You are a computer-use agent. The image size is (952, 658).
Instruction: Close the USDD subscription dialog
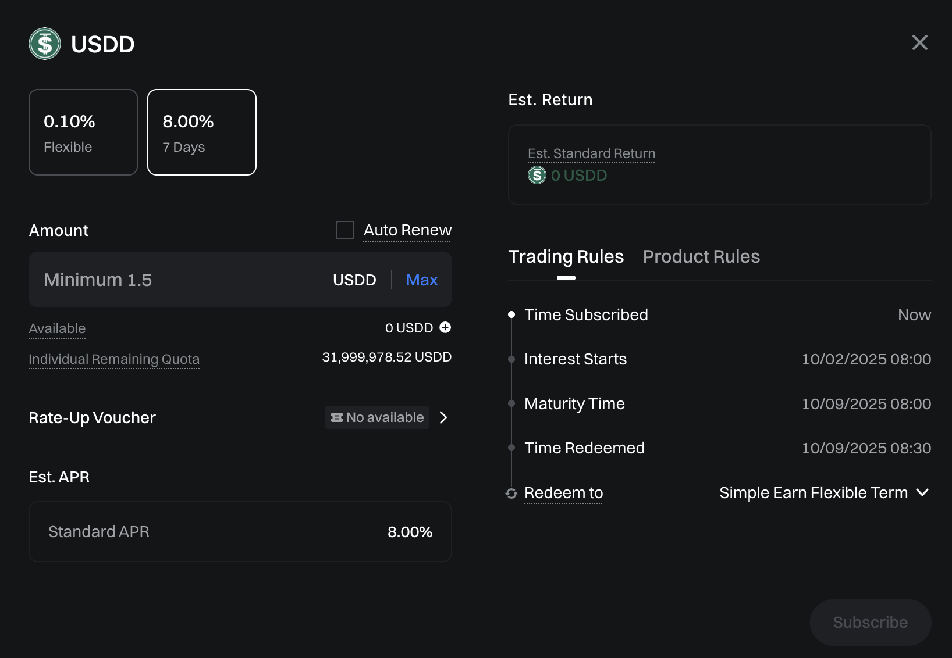pyautogui.click(x=919, y=42)
